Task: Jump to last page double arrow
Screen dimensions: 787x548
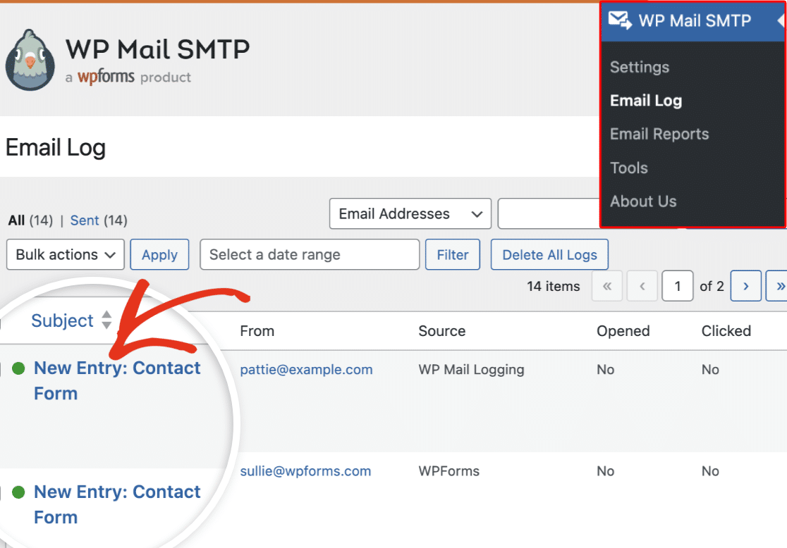Action: [x=778, y=286]
